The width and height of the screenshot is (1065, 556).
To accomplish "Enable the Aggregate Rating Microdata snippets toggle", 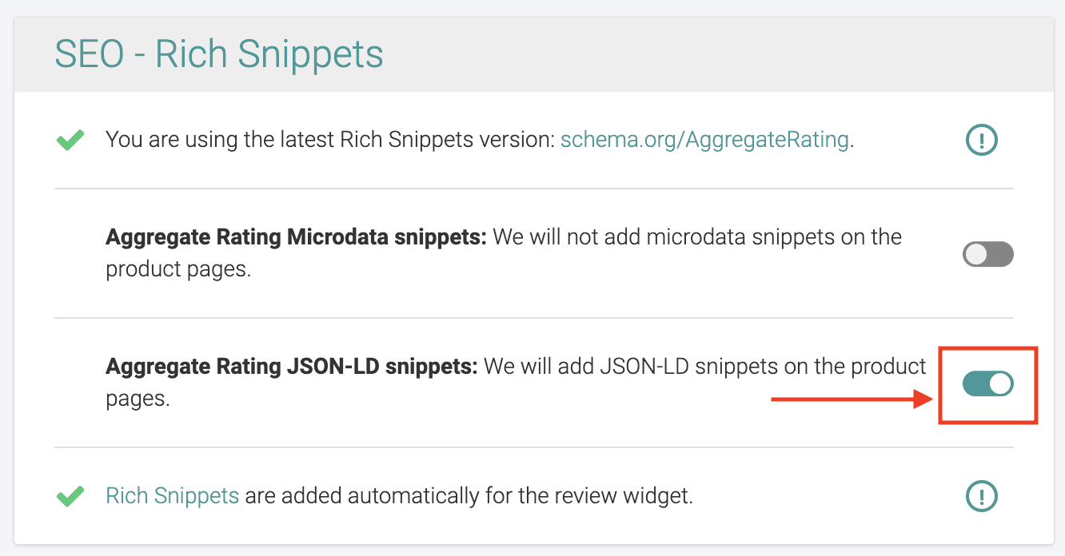I will [987, 255].
